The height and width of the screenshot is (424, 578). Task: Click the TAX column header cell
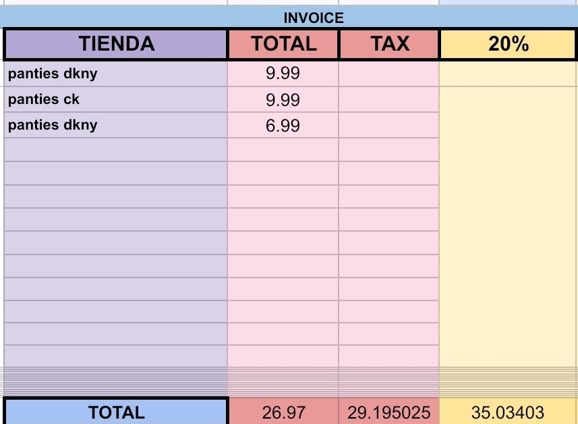(389, 45)
